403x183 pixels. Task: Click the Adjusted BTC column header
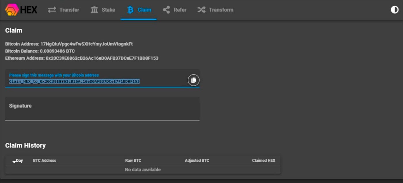[197, 161]
